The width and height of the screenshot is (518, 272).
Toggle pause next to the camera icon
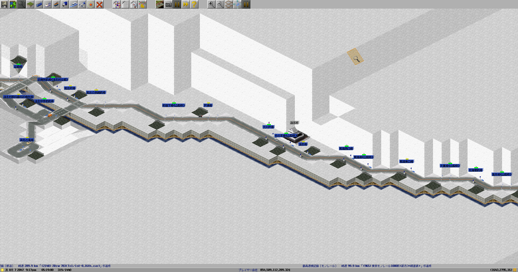(177, 4)
